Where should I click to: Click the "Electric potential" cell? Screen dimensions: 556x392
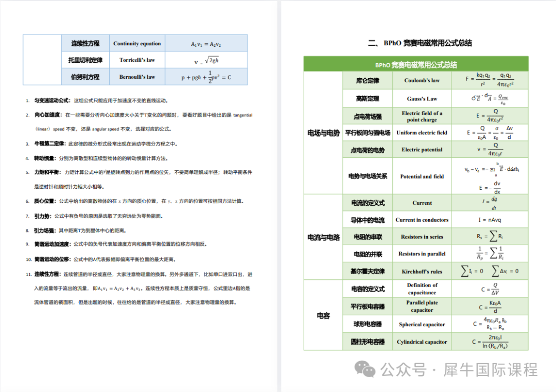pyautogui.click(x=422, y=150)
